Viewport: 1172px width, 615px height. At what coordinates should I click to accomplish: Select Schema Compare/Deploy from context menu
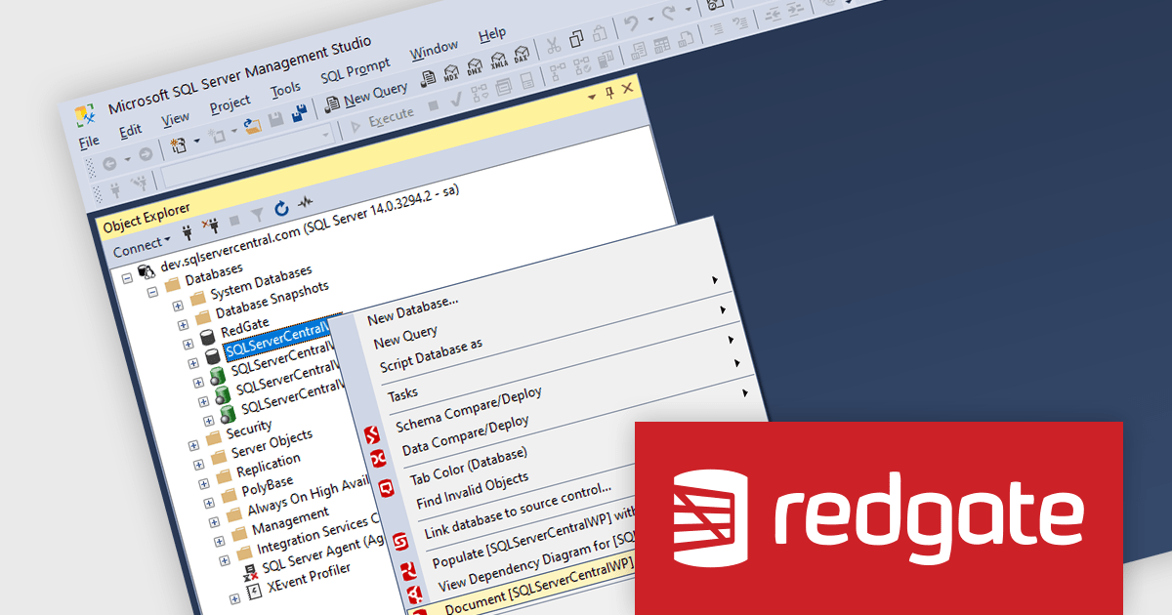coord(468,410)
